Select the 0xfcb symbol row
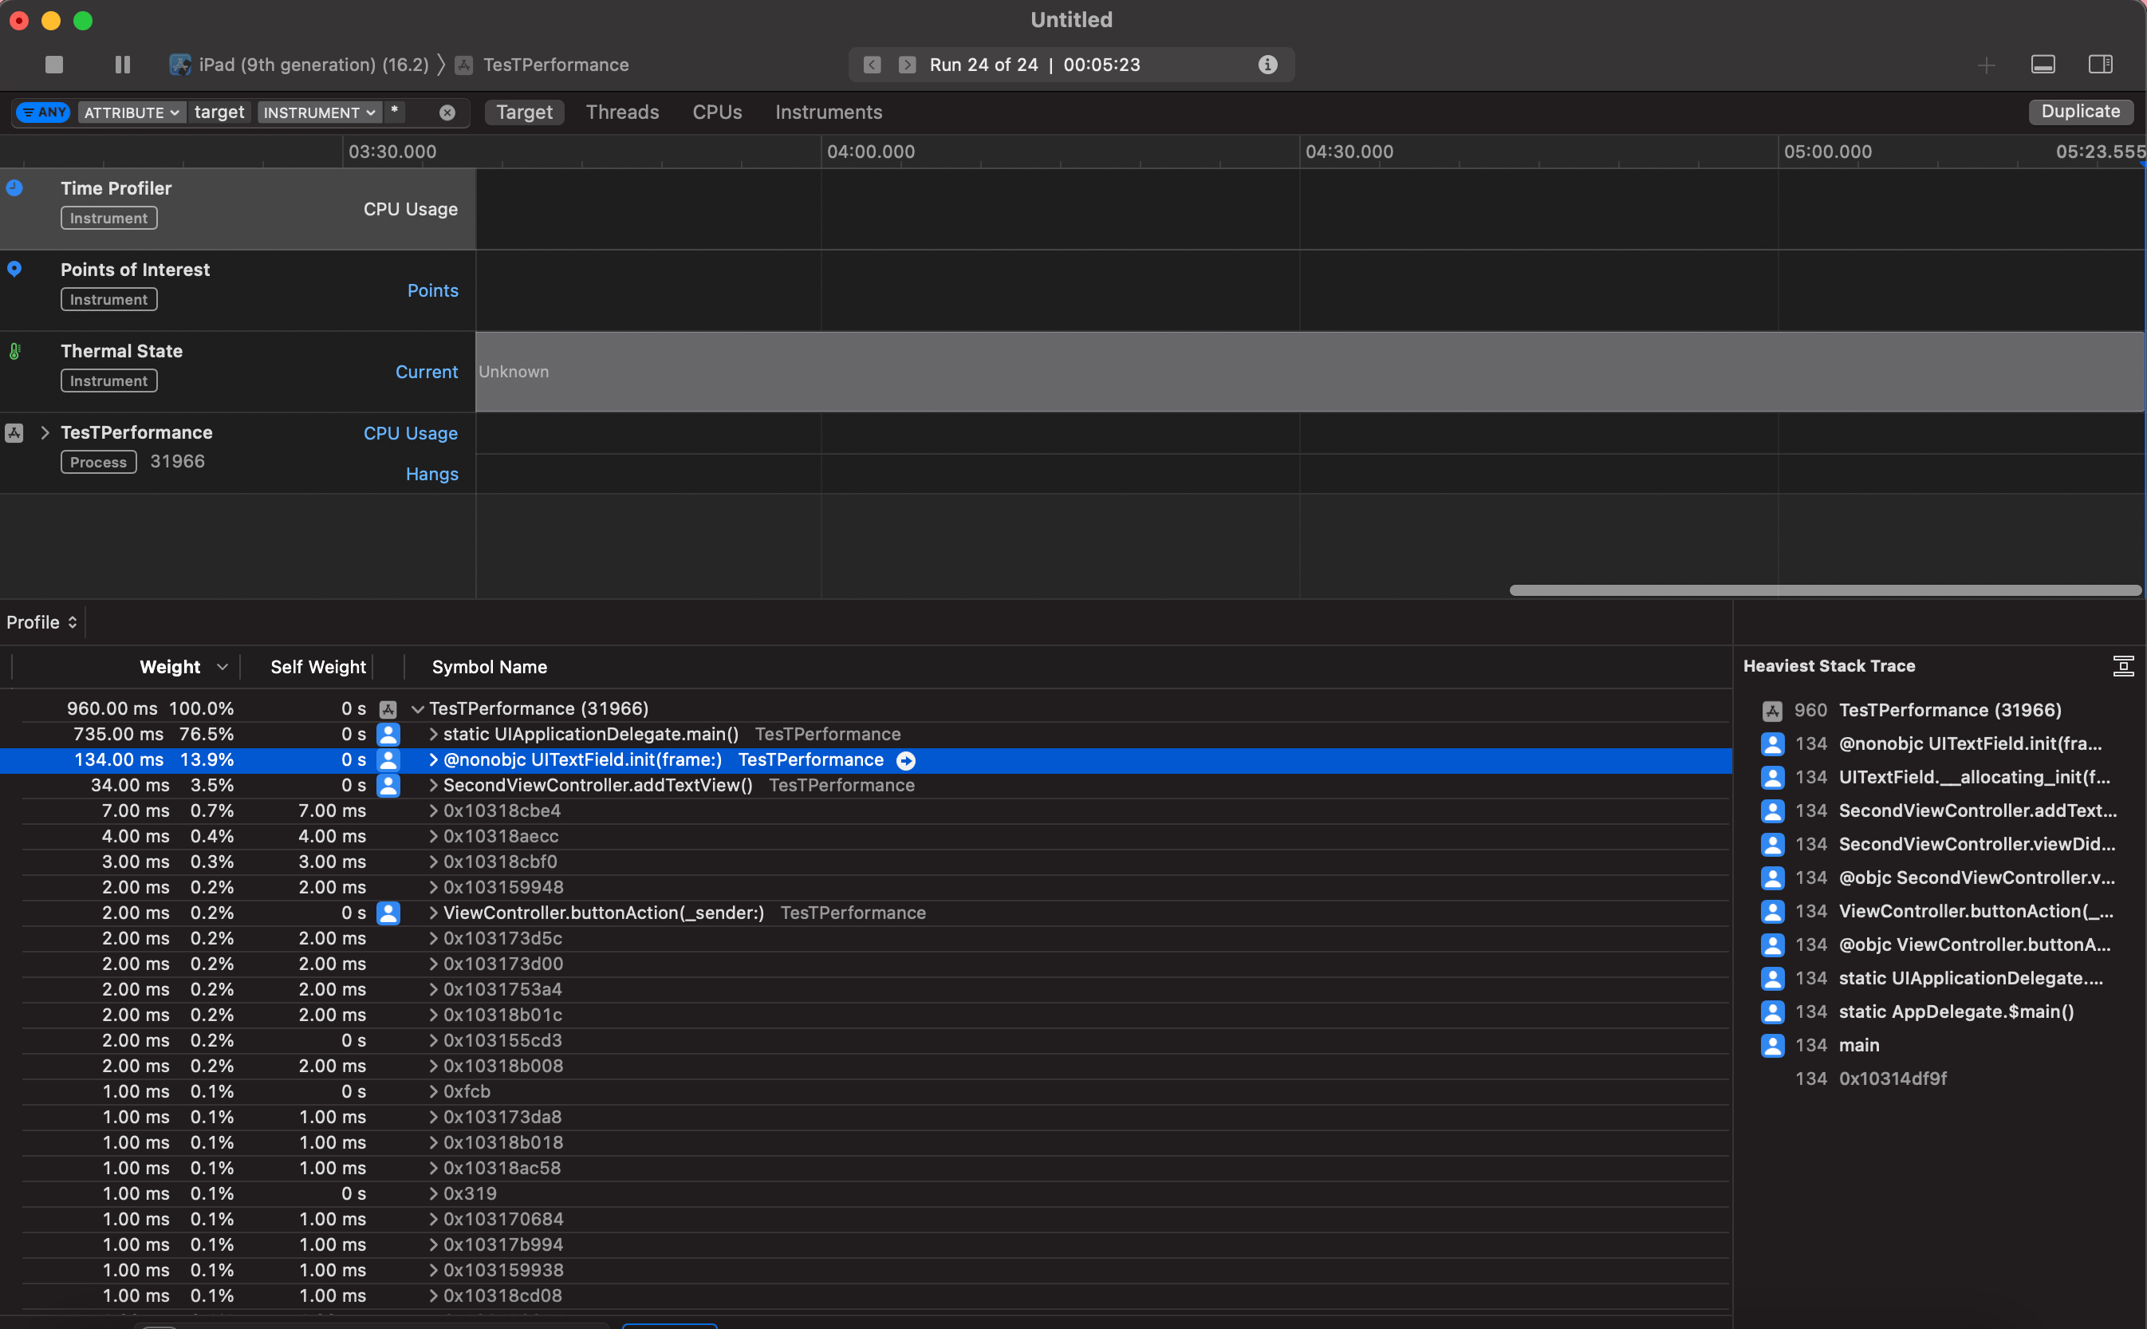2147x1329 pixels. coord(877,1091)
